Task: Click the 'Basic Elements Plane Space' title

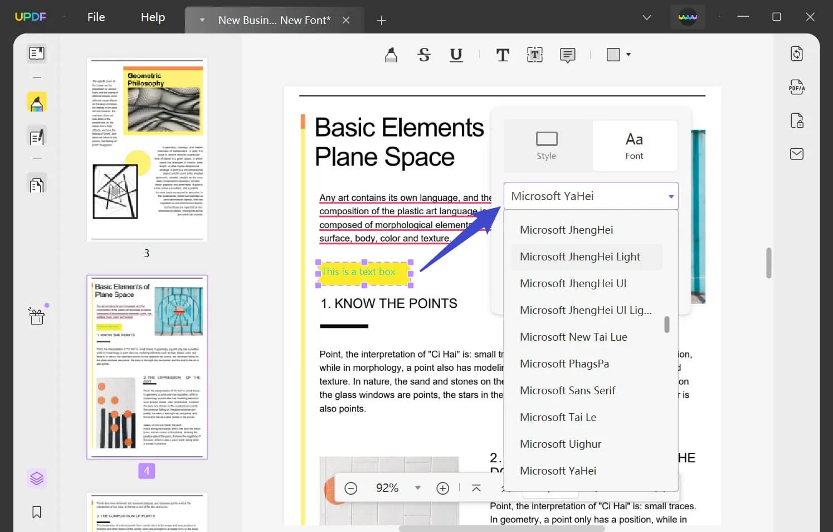Action: (x=399, y=142)
